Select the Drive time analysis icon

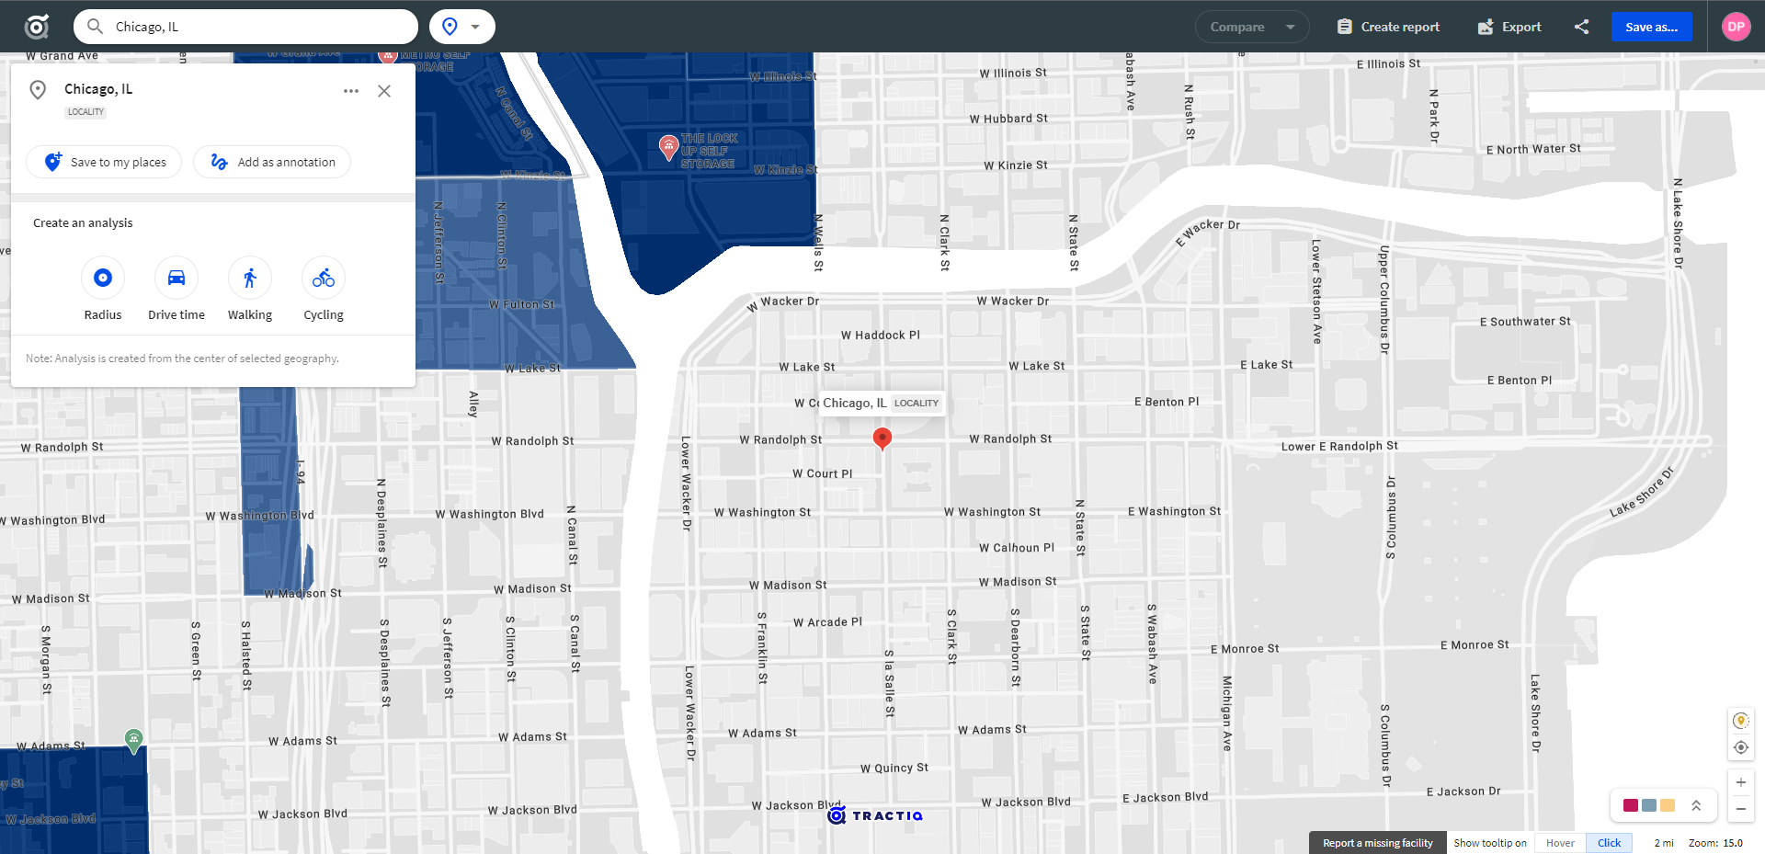click(x=176, y=278)
